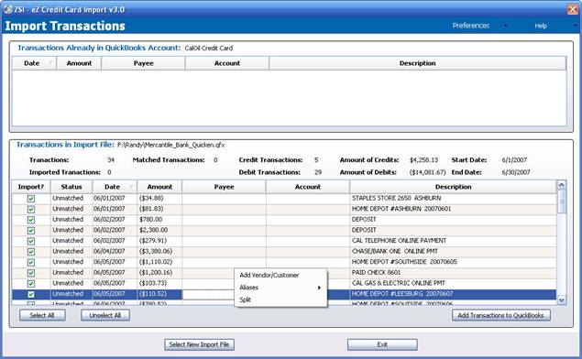This screenshot has width=582, height=359.
Task: Toggle import checkbox for $2,380.00 DEPOSIT row
Action: tap(31, 230)
